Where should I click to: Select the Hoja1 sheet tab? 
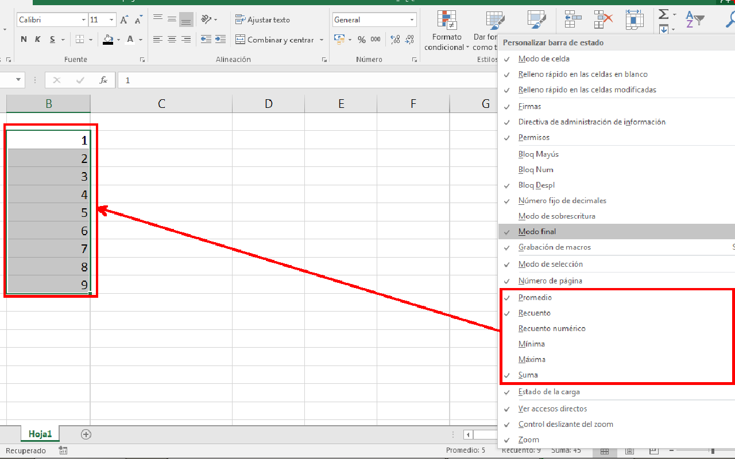(39, 434)
